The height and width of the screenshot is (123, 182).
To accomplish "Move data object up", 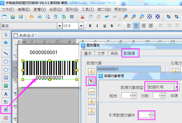I will pos(91,102).
